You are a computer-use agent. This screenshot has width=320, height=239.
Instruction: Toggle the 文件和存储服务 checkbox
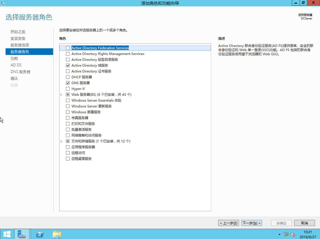coord(68,141)
